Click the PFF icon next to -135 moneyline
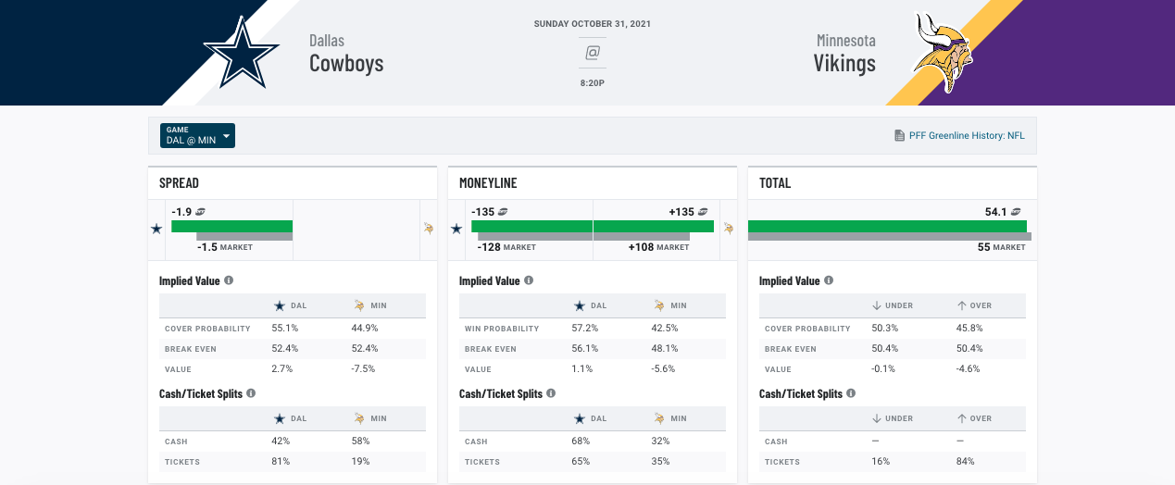 504,212
